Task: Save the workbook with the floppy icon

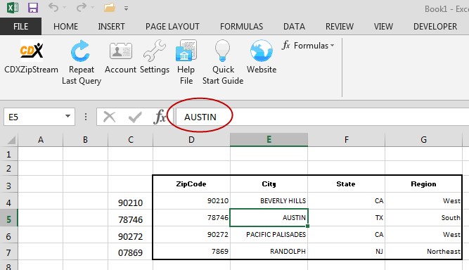Action: pyautogui.click(x=33, y=8)
